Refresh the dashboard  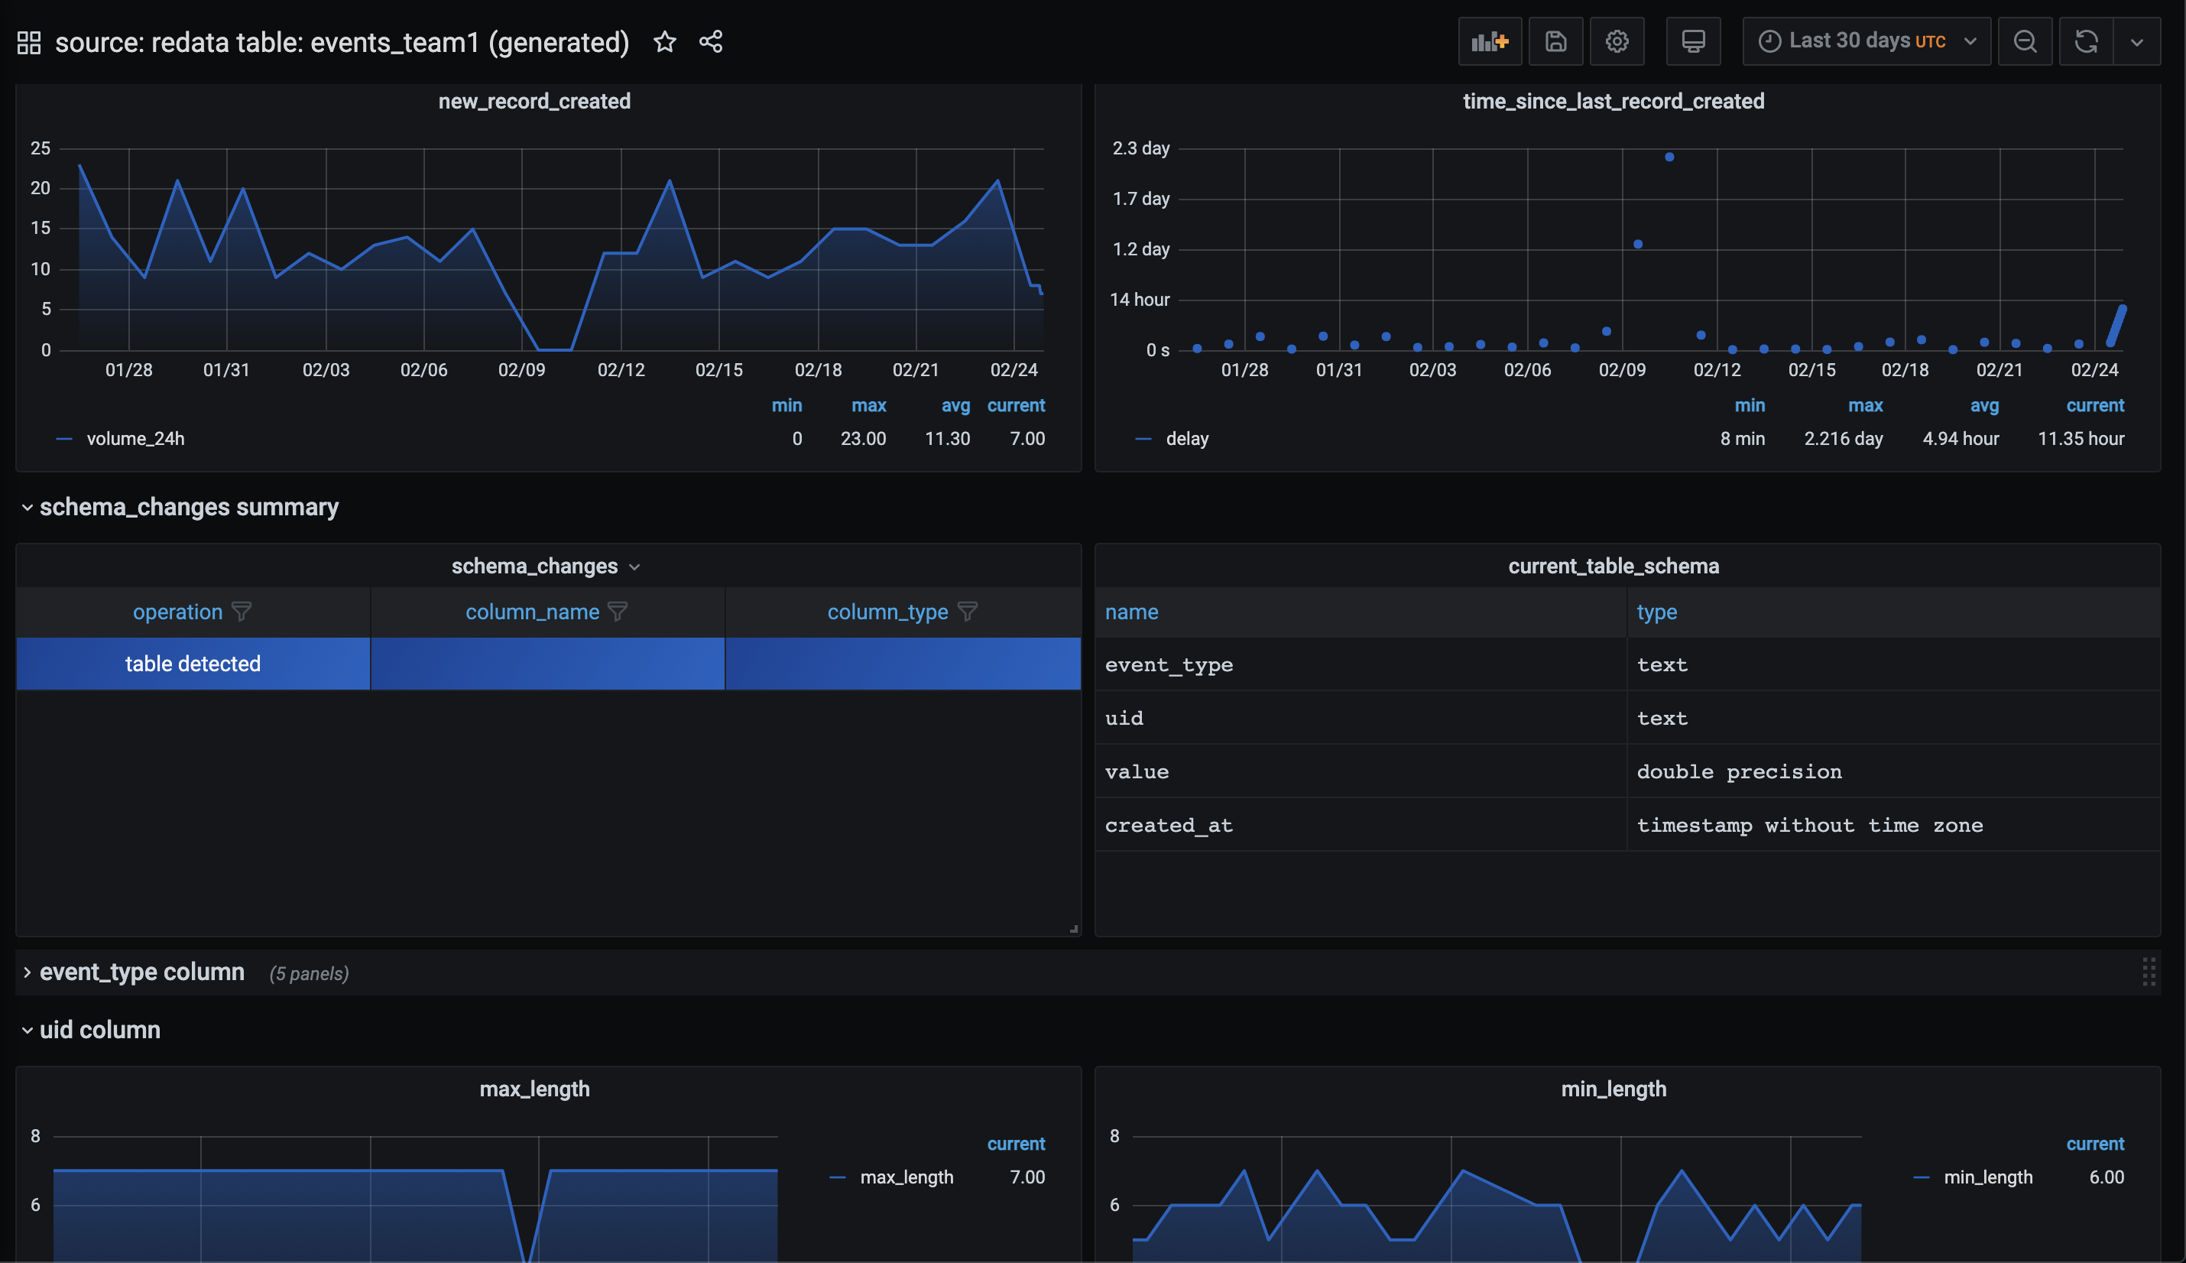(2085, 41)
